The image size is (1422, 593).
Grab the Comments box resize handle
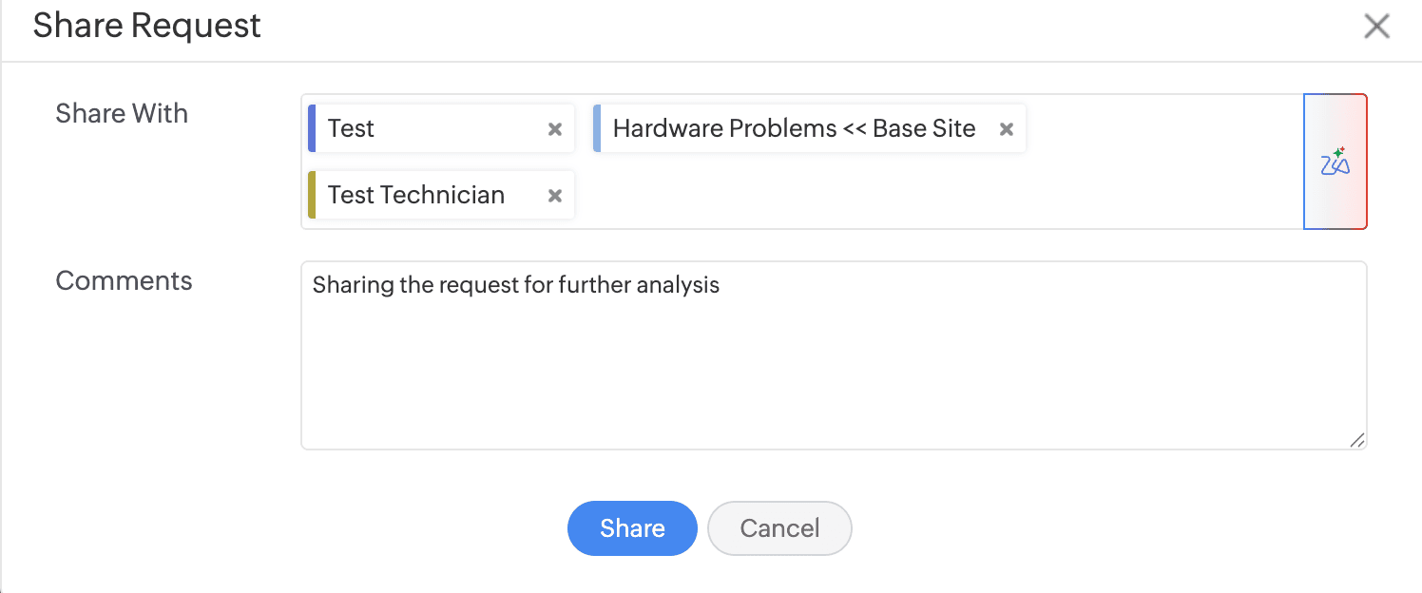tap(1356, 439)
